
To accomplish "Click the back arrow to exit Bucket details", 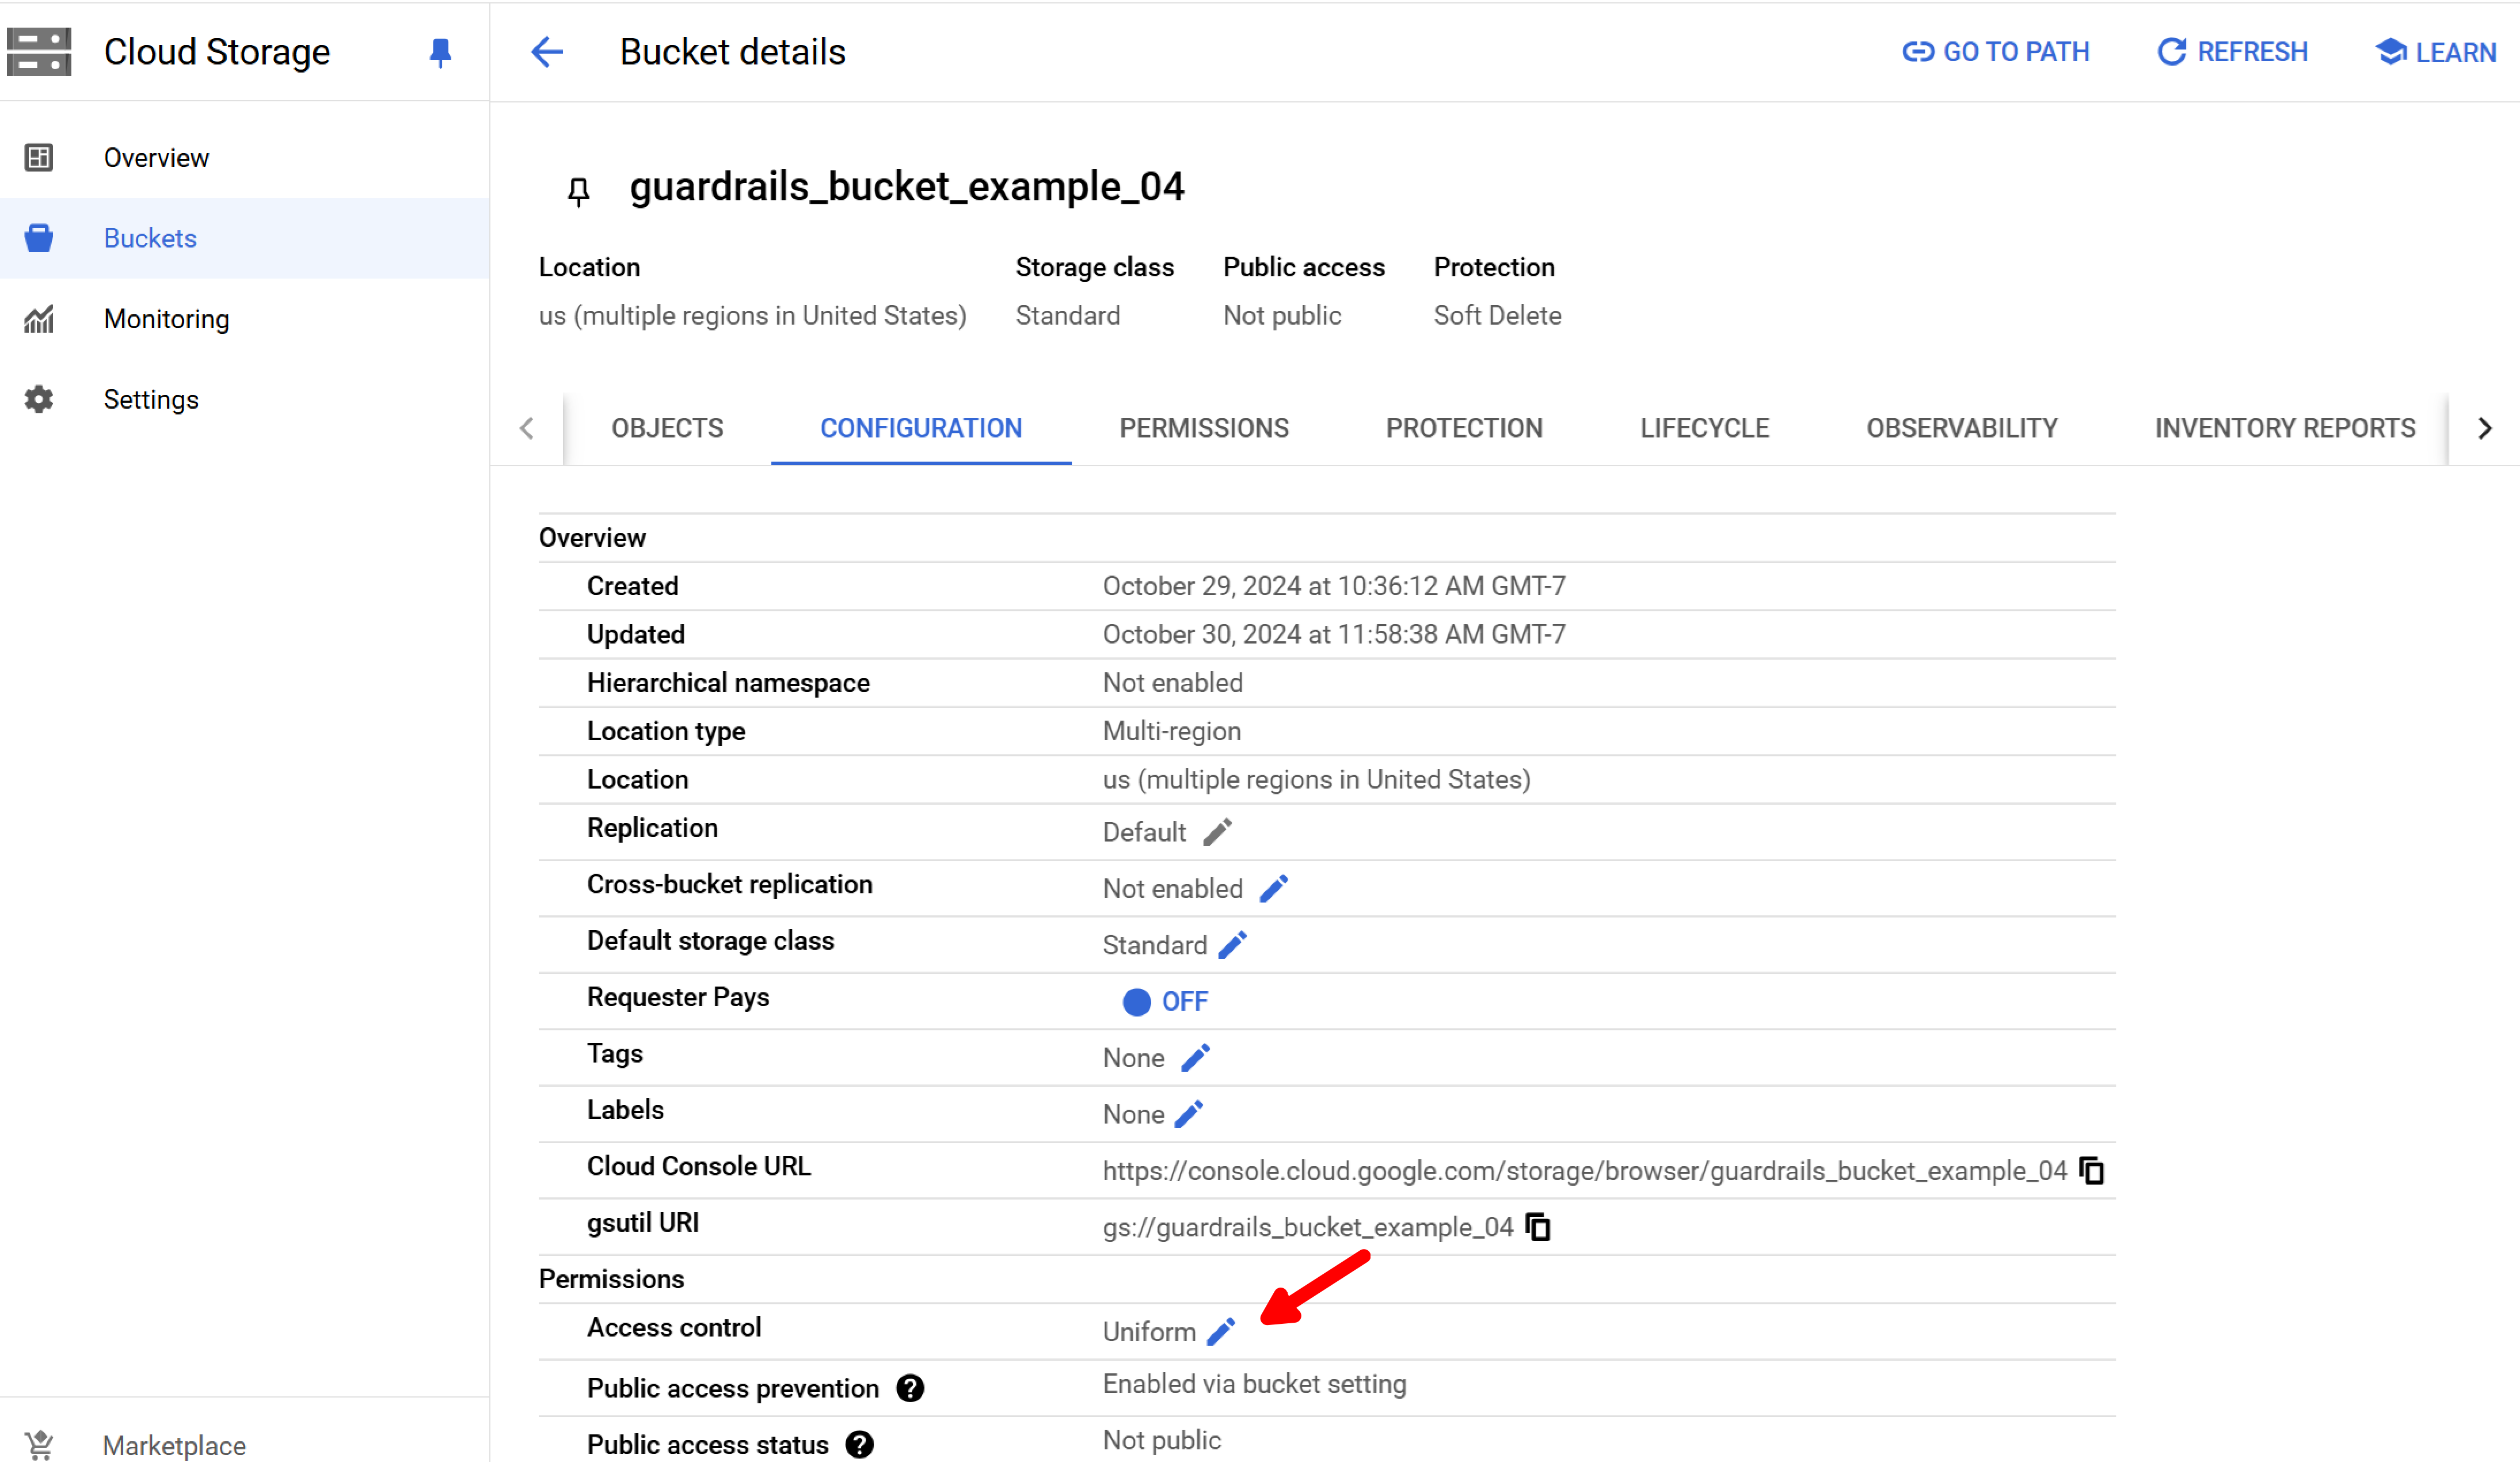I will click(546, 52).
